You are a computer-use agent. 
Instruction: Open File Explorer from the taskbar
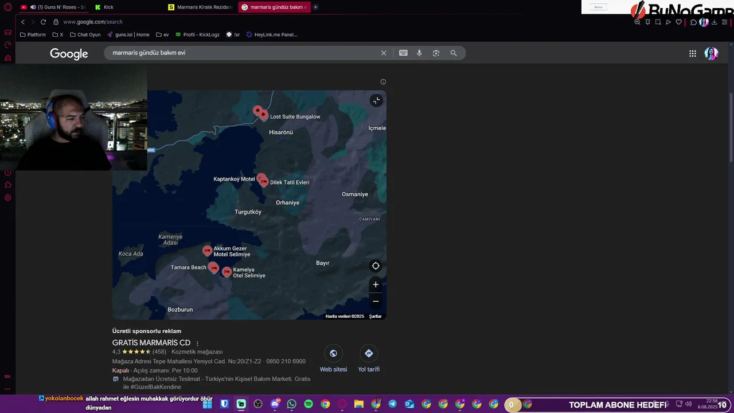click(359, 404)
